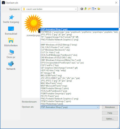Open the view menu icon
120x129 pixels.
click(x=94, y=9)
